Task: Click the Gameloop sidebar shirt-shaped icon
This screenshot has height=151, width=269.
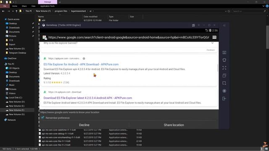Action: click(224, 60)
